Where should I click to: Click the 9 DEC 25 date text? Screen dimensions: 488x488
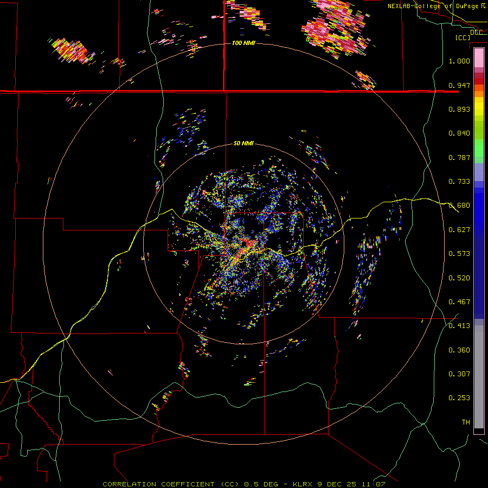[x=337, y=484]
